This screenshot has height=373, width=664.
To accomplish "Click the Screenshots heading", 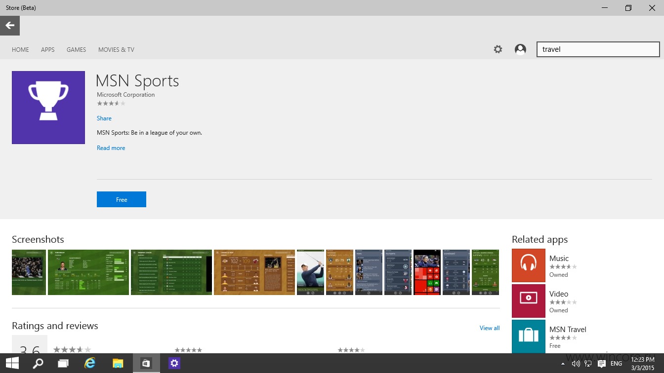I will click(x=38, y=239).
